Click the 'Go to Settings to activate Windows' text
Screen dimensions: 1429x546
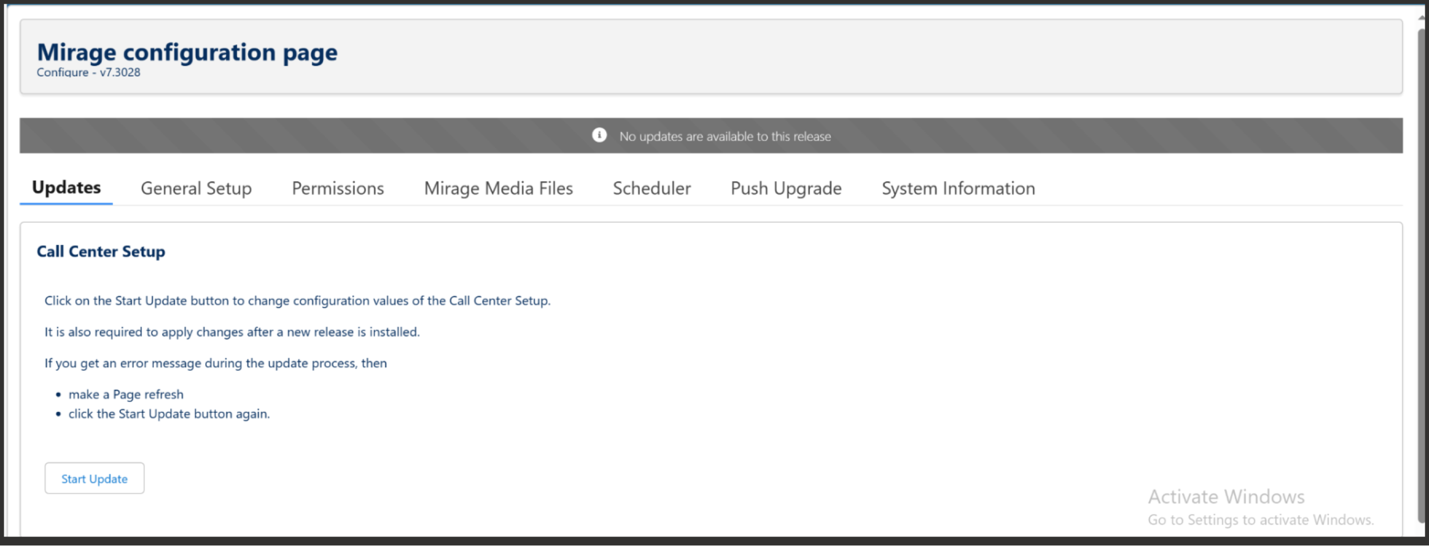point(1260,520)
